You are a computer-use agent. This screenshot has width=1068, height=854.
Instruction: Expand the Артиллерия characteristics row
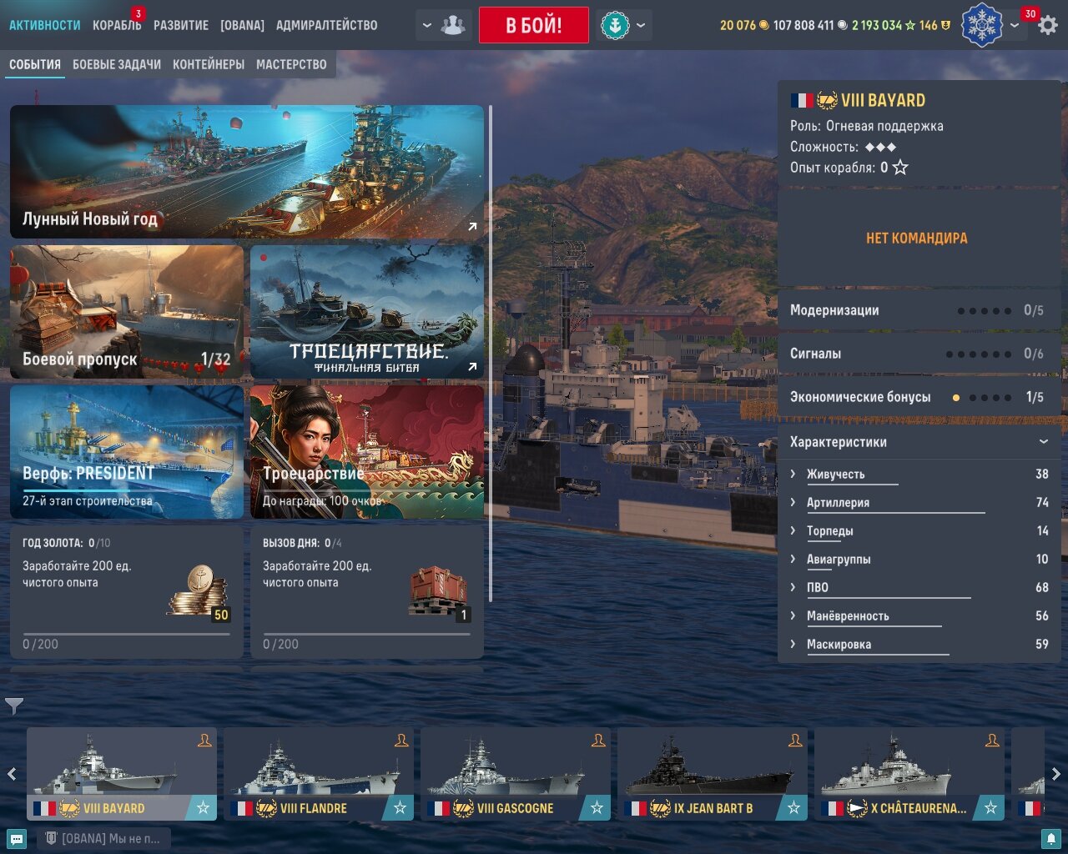919,502
